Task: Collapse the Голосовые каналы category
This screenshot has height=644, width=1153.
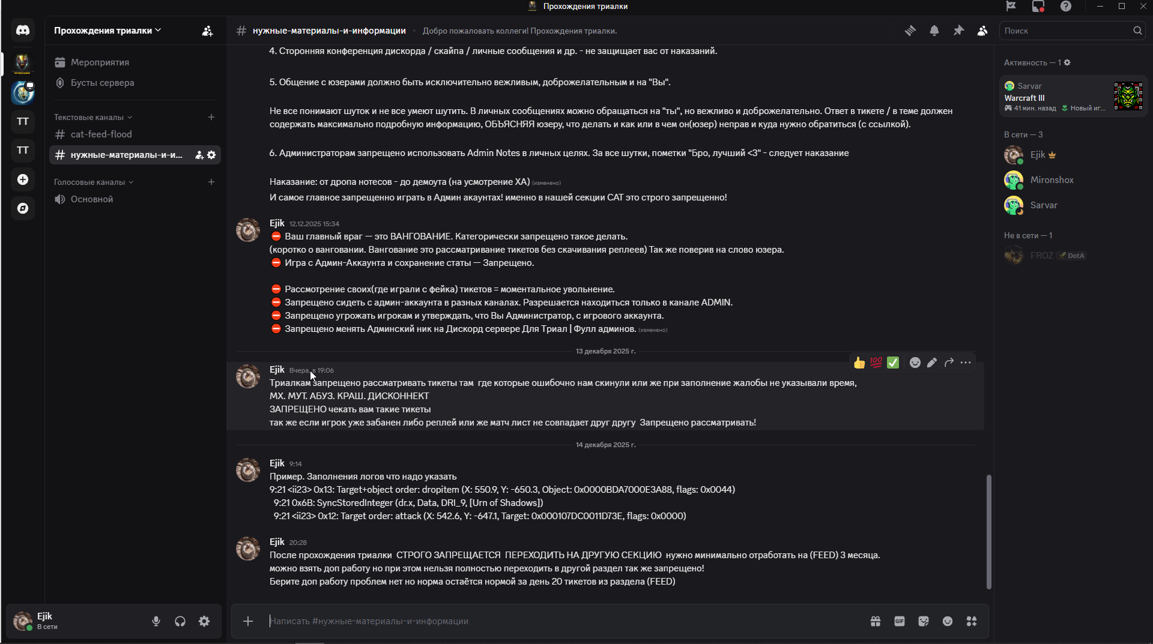Action: 94,182
